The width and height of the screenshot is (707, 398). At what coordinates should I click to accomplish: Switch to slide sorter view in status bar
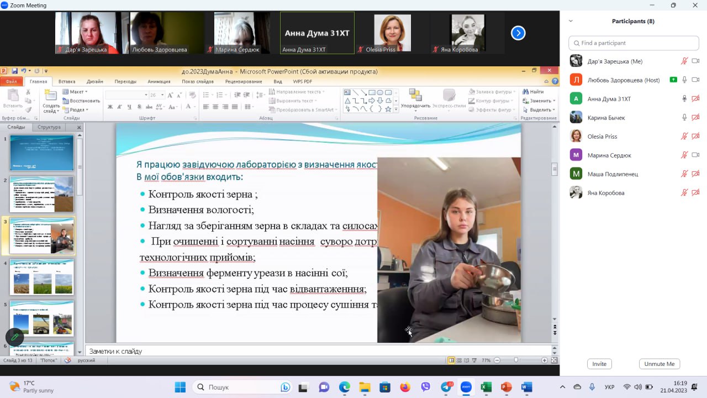(x=460, y=360)
